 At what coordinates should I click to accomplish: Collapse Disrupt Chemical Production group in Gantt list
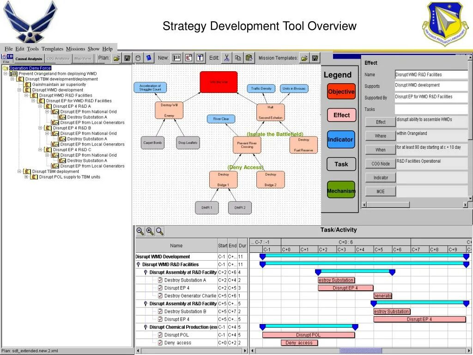(x=146, y=327)
